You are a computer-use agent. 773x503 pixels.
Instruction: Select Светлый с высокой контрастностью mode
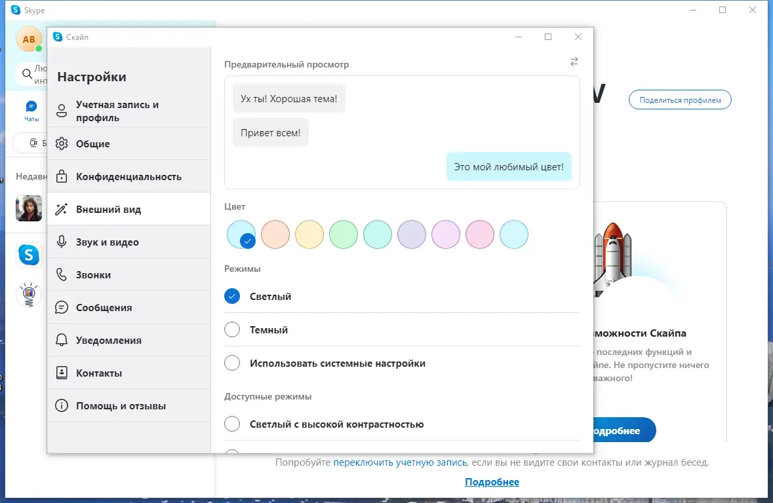(x=232, y=424)
